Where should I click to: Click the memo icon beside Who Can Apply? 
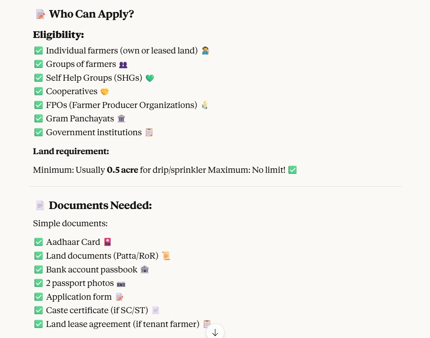pyautogui.click(x=40, y=14)
